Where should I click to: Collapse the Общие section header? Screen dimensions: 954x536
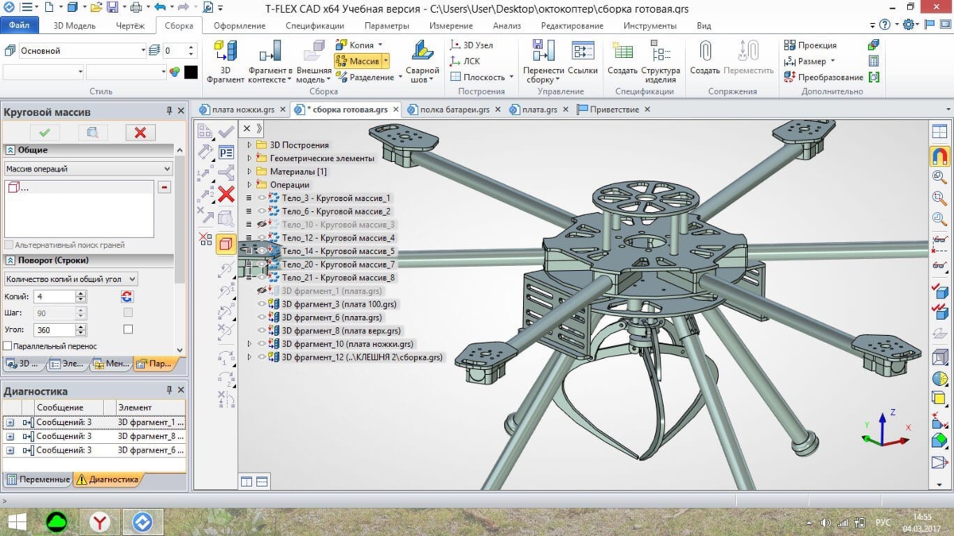pos(10,150)
